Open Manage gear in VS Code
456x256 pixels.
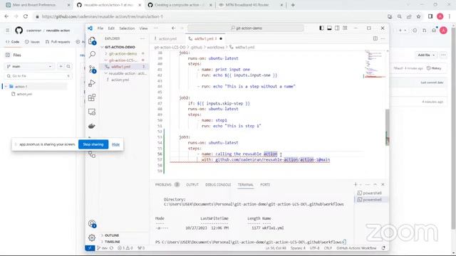[x=92, y=238]
